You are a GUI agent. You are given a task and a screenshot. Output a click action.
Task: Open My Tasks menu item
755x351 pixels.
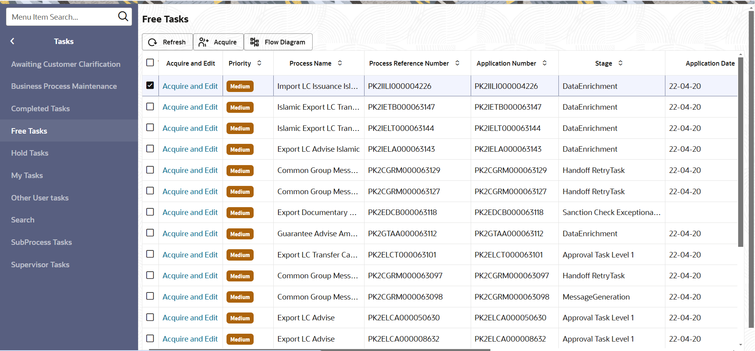[x=69, y=175]
